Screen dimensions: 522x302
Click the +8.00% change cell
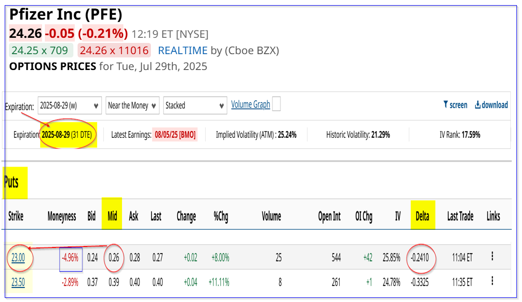(221, 258)
